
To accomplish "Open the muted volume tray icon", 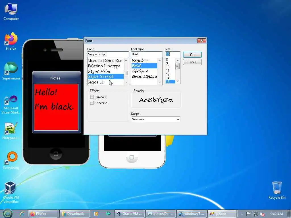I will coord(262,214).
